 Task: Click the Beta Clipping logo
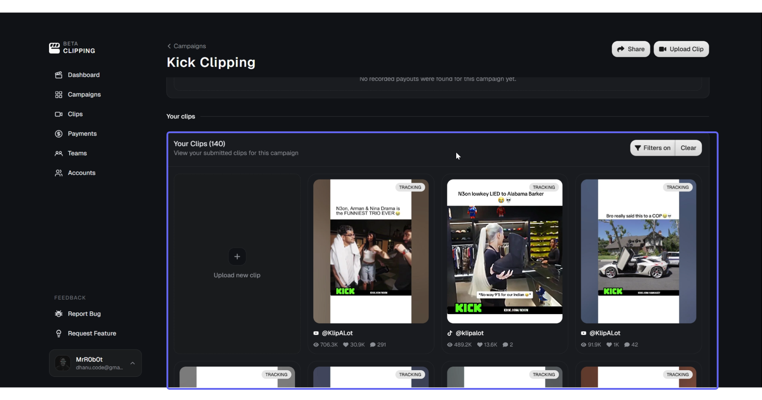click(72, 48)
